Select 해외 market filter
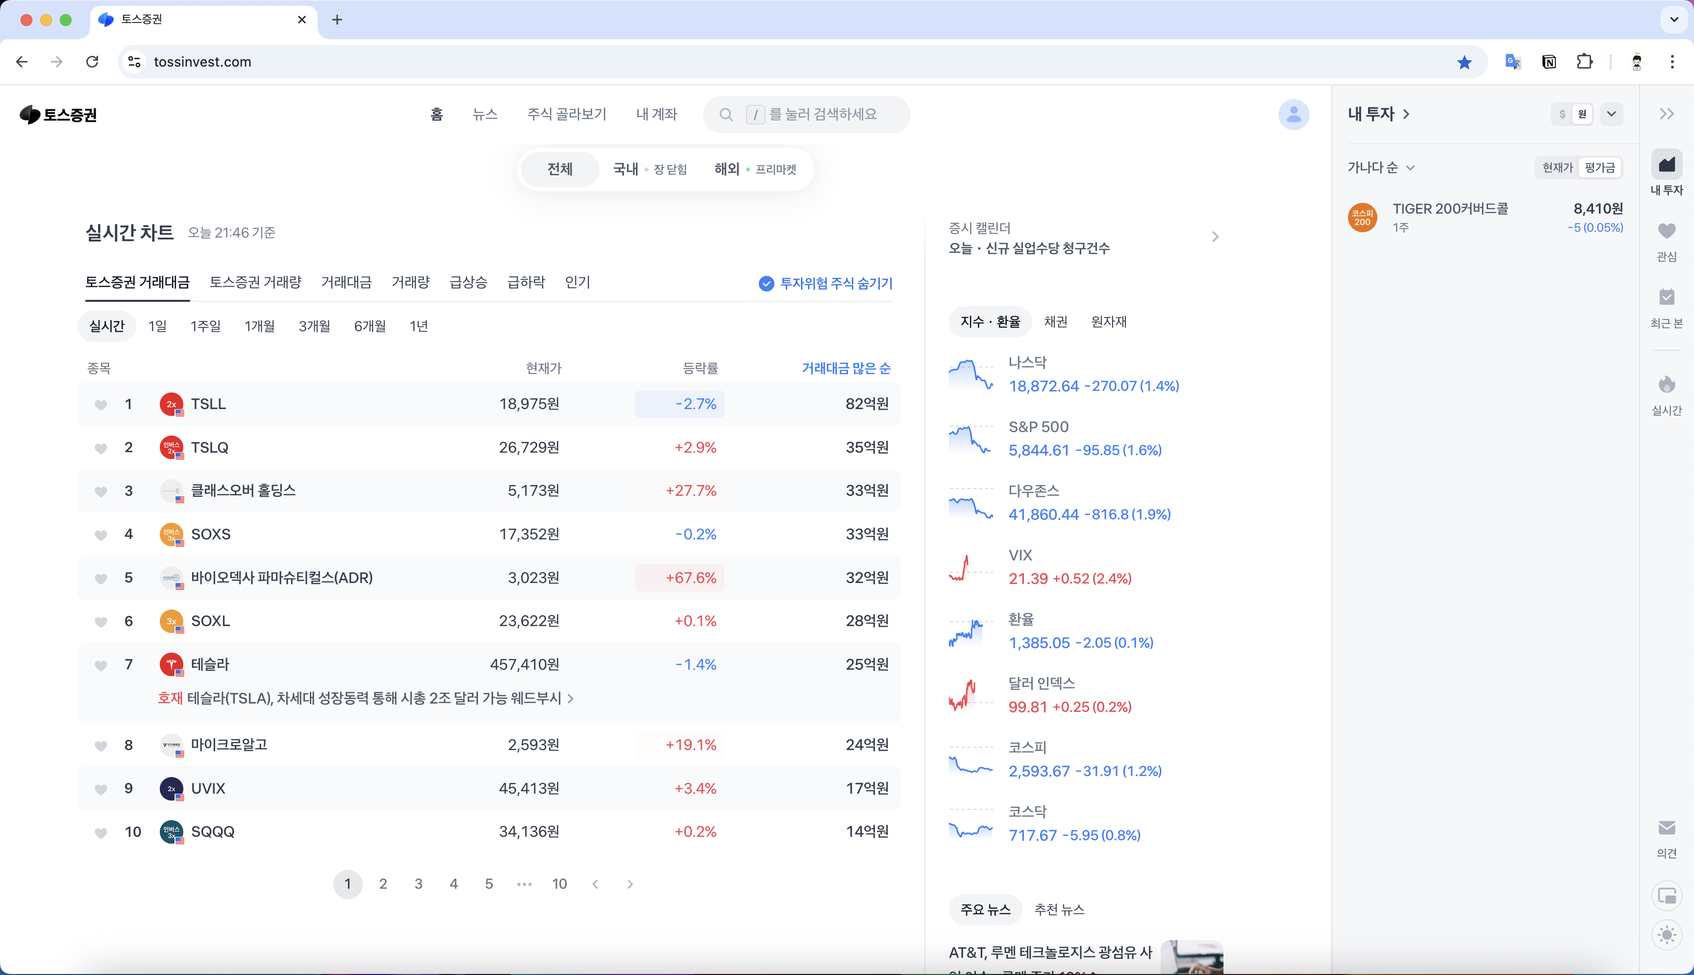The width and height of the screenshot is (1694, 975). [x=755, y=170]
